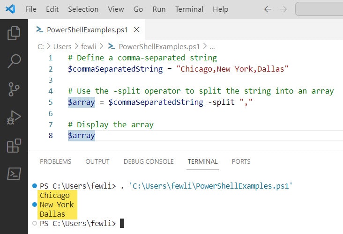
Task: Switch to the PORTS panel tab
Action: pyautogui.click(x=241, y=161)
